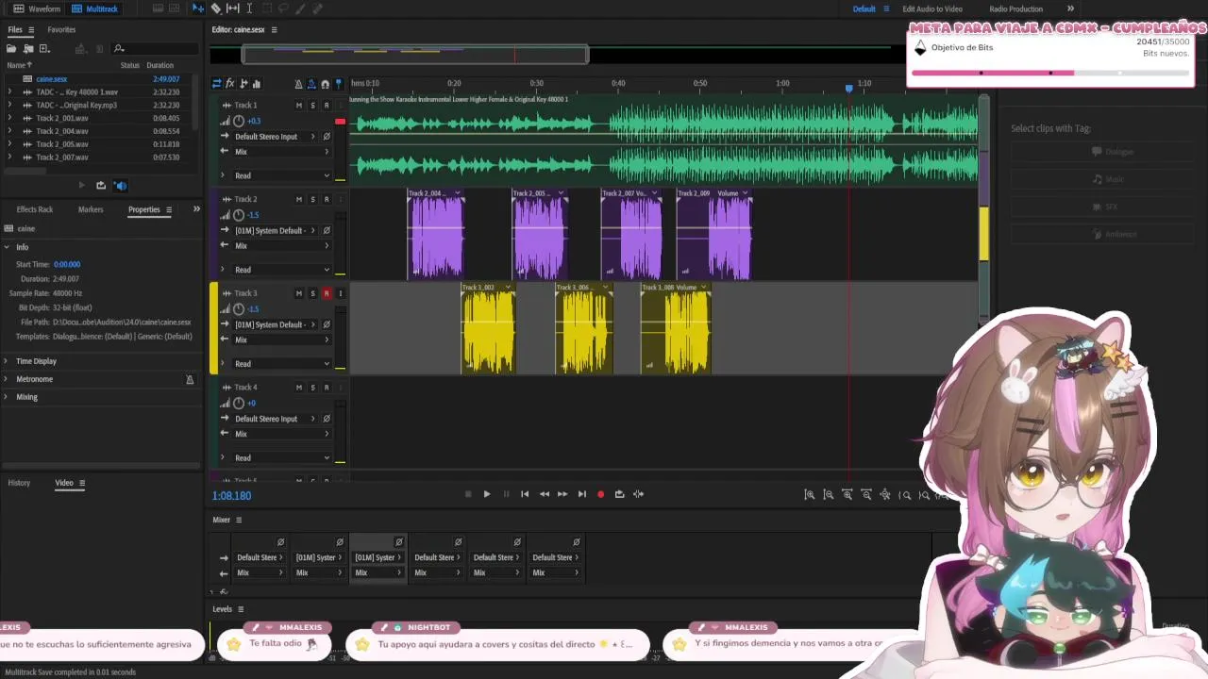Move playhead to next marker
The width and height of the screenshot is (1208, 679).
[581, 494]
